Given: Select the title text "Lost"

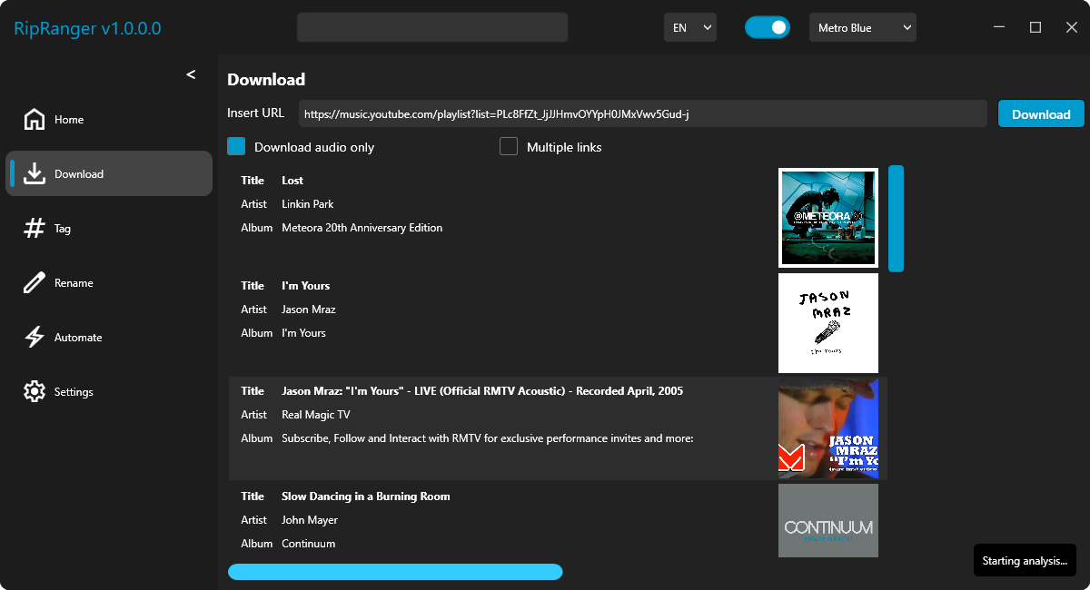Looking at the screenshot, I should pyautogui.click(x=292, y=181).
